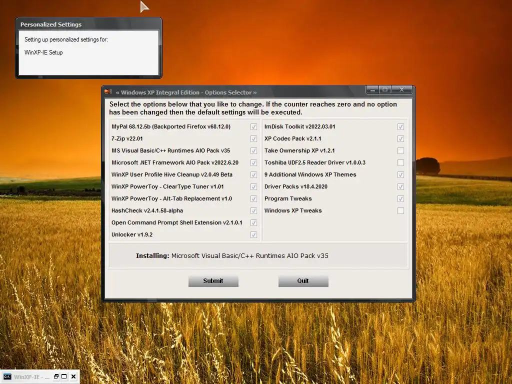Close the minimized WinXP-IE window
512x384 pixels.
(x=73, y=376)
